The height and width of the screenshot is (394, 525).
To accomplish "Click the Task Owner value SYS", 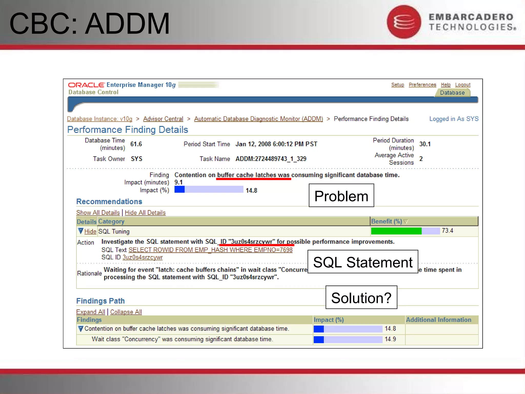I will tap(137, 159).
